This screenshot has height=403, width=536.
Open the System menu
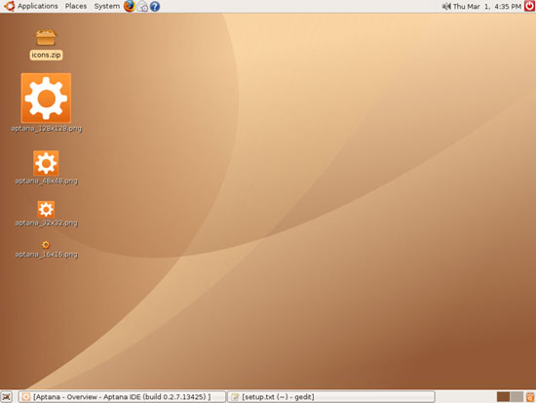click(x=107, y=6)
